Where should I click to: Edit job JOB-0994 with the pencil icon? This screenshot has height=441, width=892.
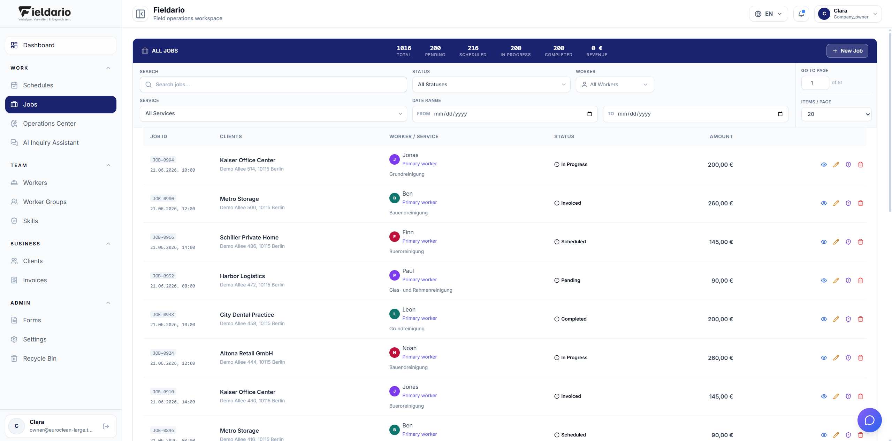coord(836,165)
